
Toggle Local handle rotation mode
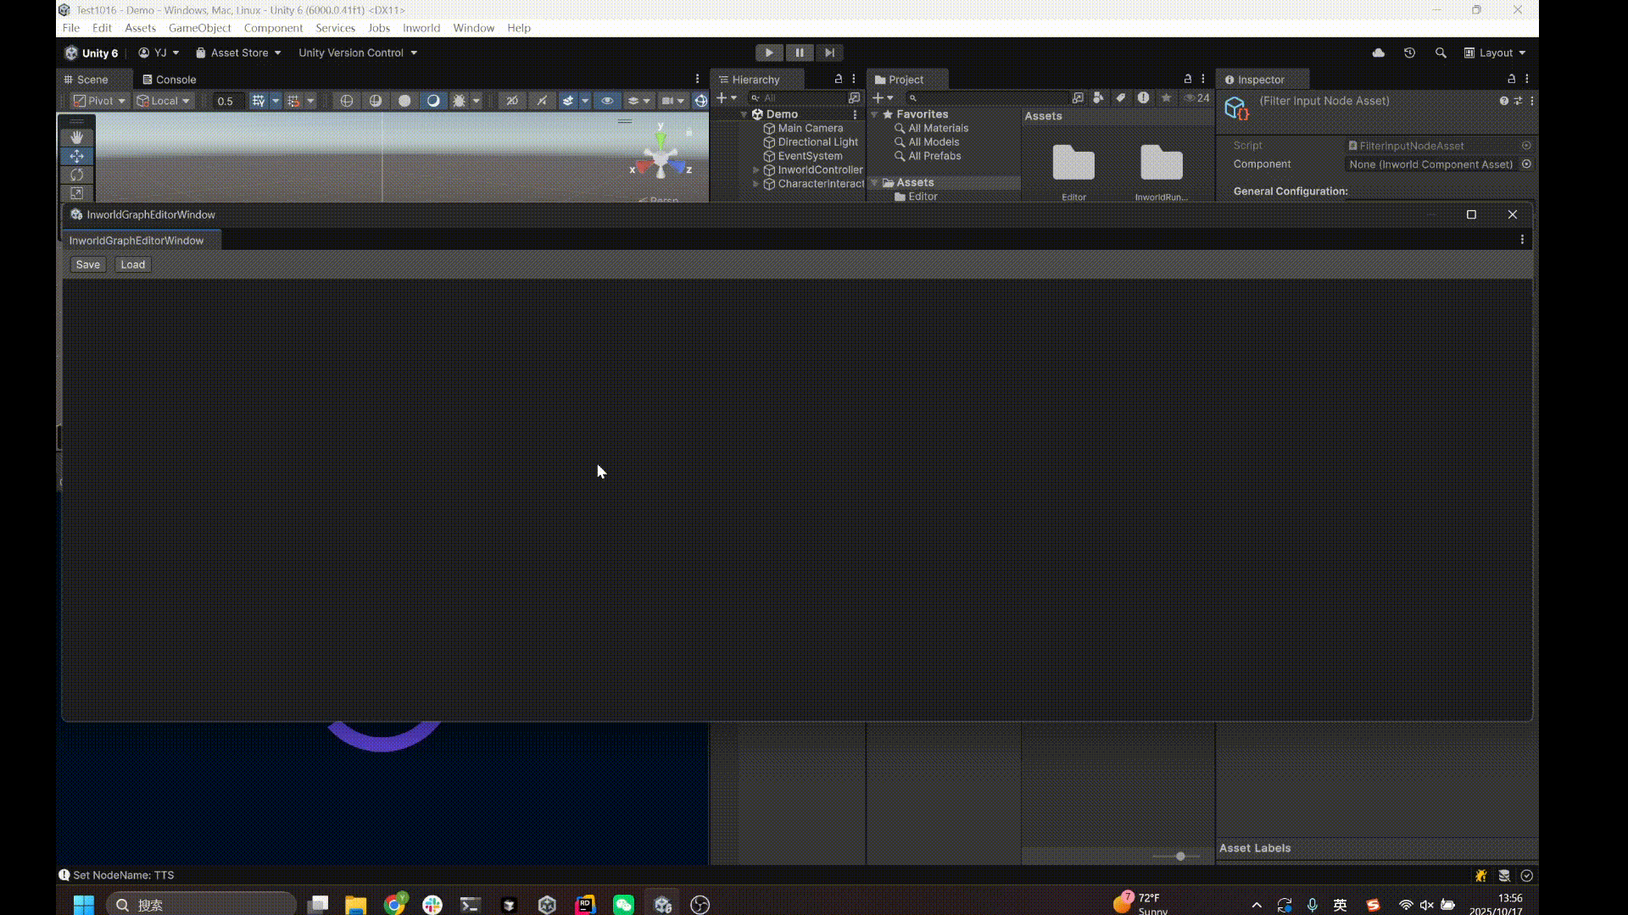click(x=161, y=100)
